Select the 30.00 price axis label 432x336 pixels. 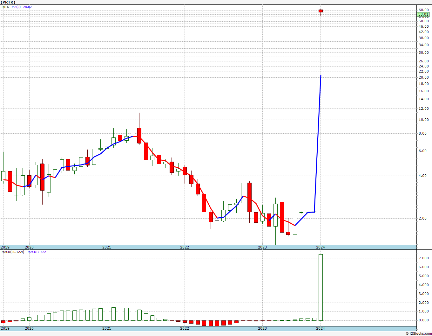coord(424,52)
